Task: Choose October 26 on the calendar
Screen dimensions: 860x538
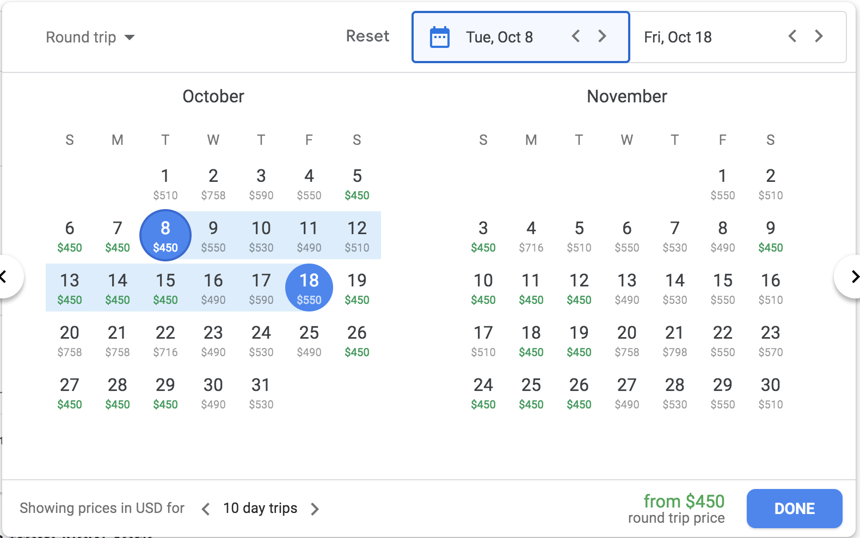Action: [357, 340]
